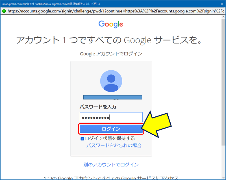Viewport: 226px width, 180px height.
Task: Uncheck ログイン状態を保持する checkbox
Action: [x=82, y=139]
